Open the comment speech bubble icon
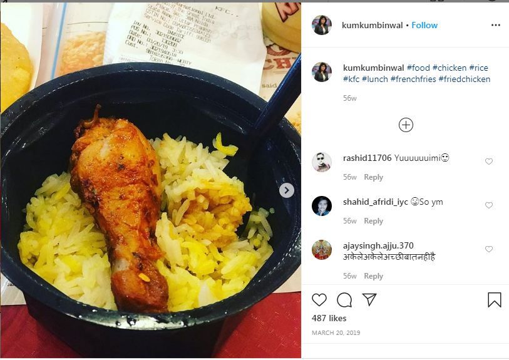The height and width of the screenshot is (360, 509). click(x=344, y=300)
